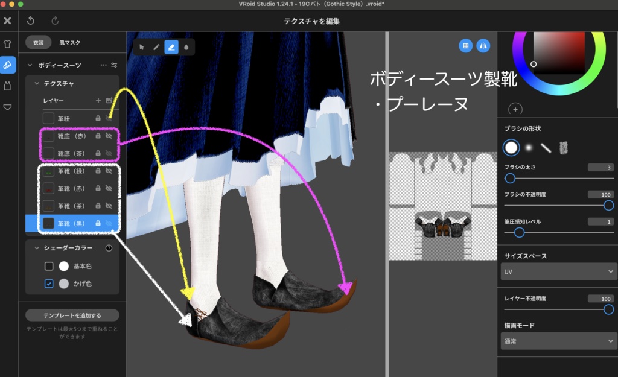Collapse the テクスチャ section
618x377 pixels.
tap(38, 82)
